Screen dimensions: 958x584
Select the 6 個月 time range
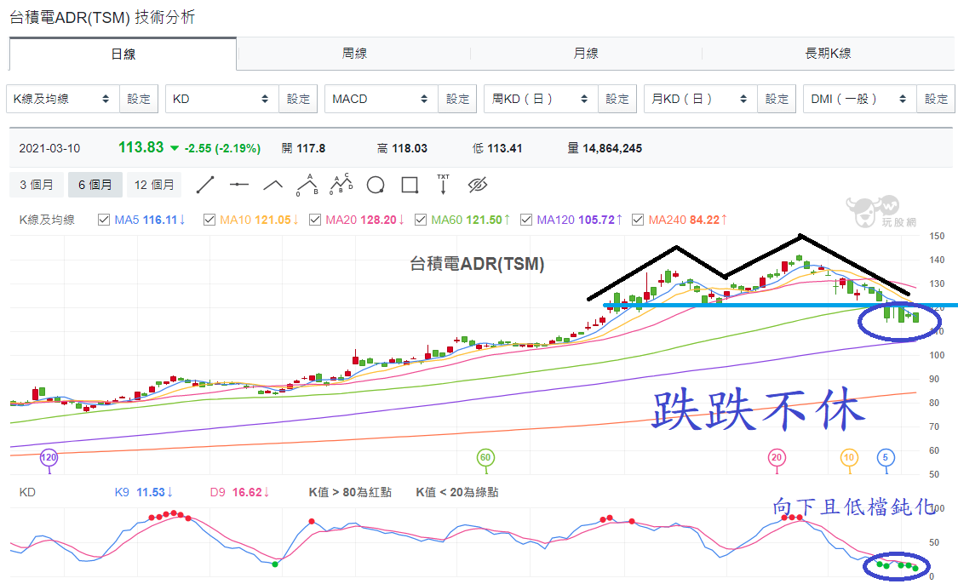tap(95, 185)
